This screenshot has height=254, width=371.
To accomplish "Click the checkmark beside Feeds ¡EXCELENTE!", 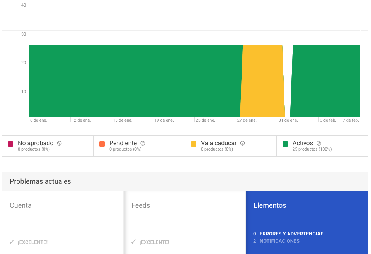I will click(133, 242).
